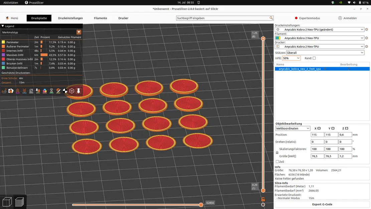The width and height of the screenshot is (371, 209).
Task: Toggle seams visibility broken-link icon
Action: 31,91
